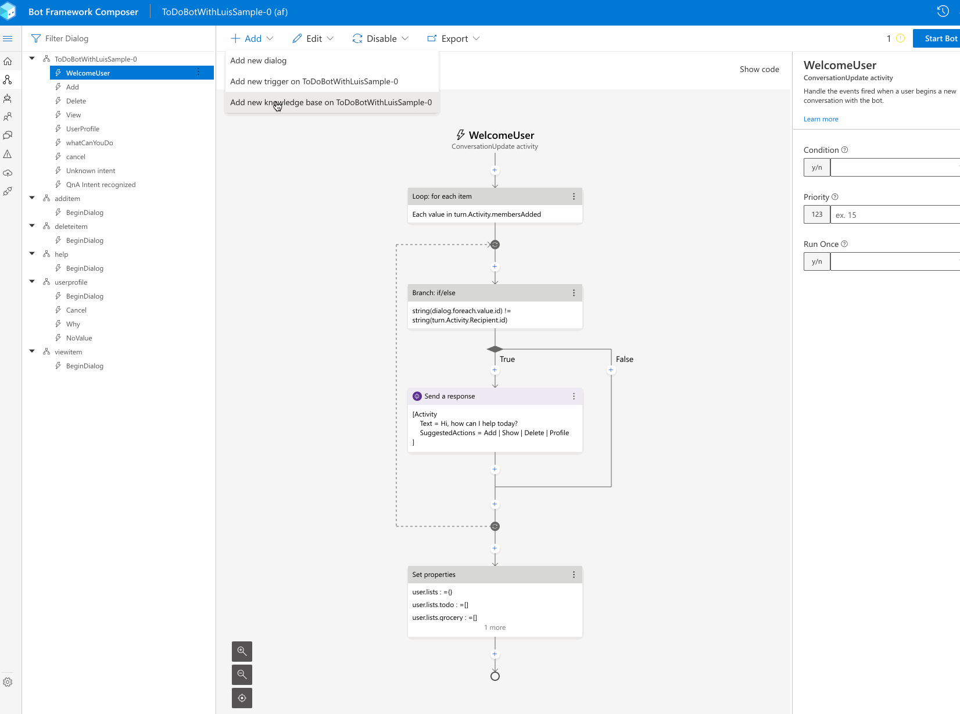
Task: Click zoom in on the flow canvas
Action: tap(242, 651)
